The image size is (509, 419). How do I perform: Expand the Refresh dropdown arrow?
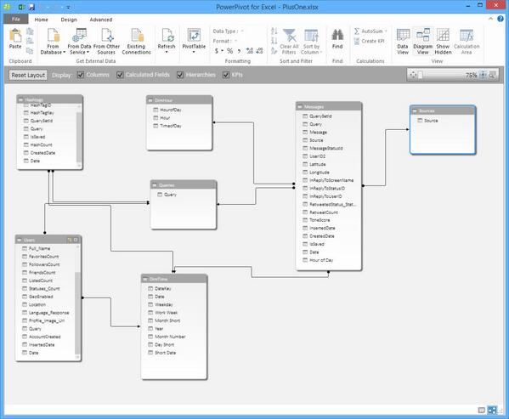pos(167,52)
